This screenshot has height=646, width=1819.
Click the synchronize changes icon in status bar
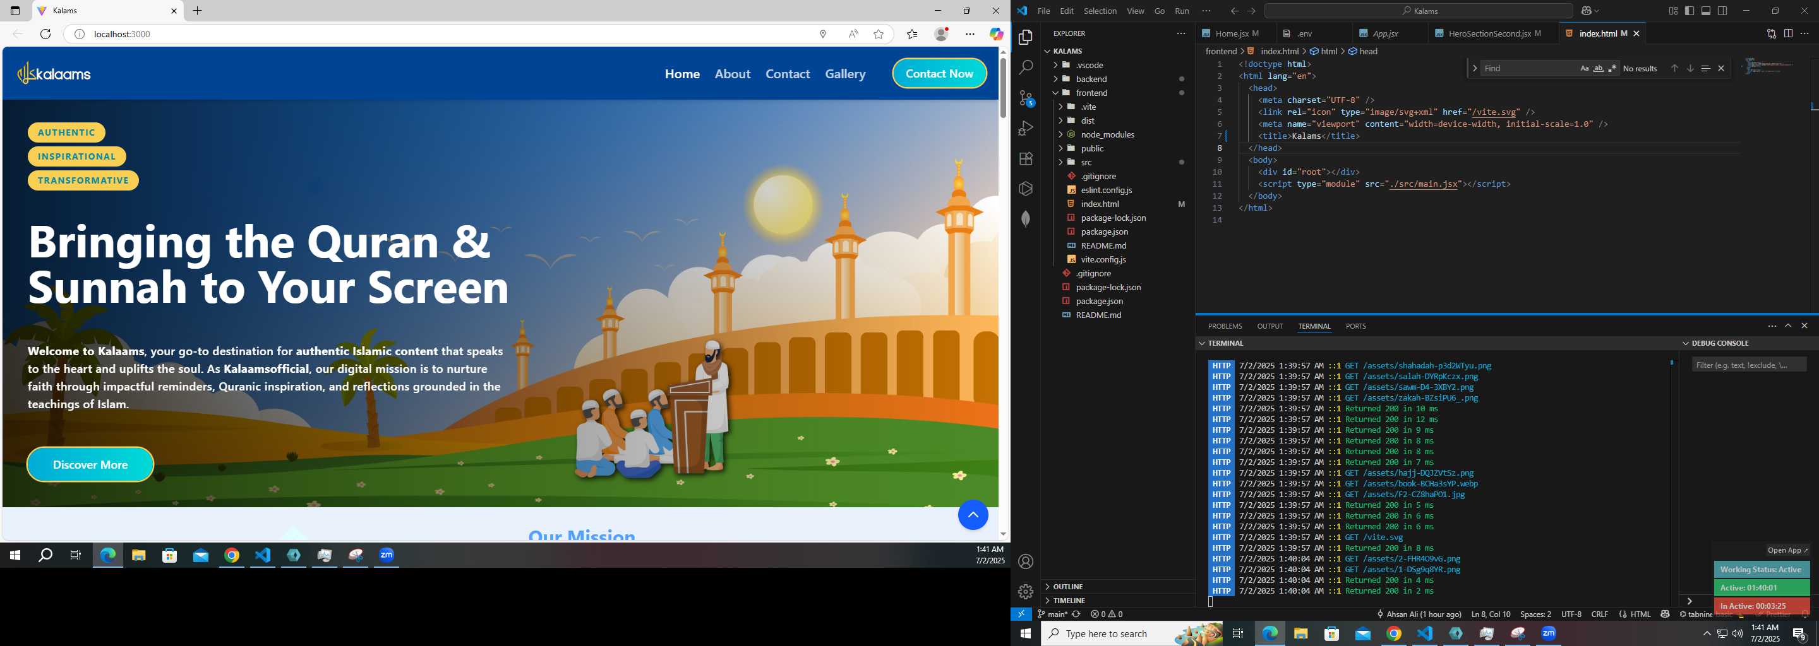point(1076,614)
